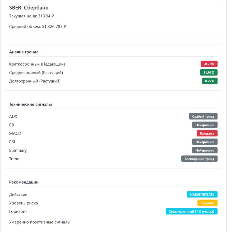This screenshot has width=235, height=232.
Task: Click the green 0.27% long-term badge
Action: [x=209, y=81]
